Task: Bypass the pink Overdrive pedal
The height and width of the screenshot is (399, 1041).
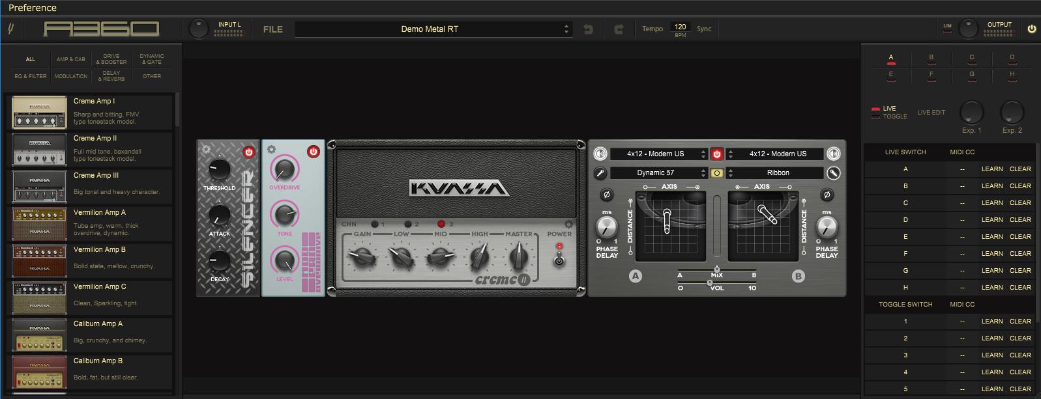Action: point(313,152)
